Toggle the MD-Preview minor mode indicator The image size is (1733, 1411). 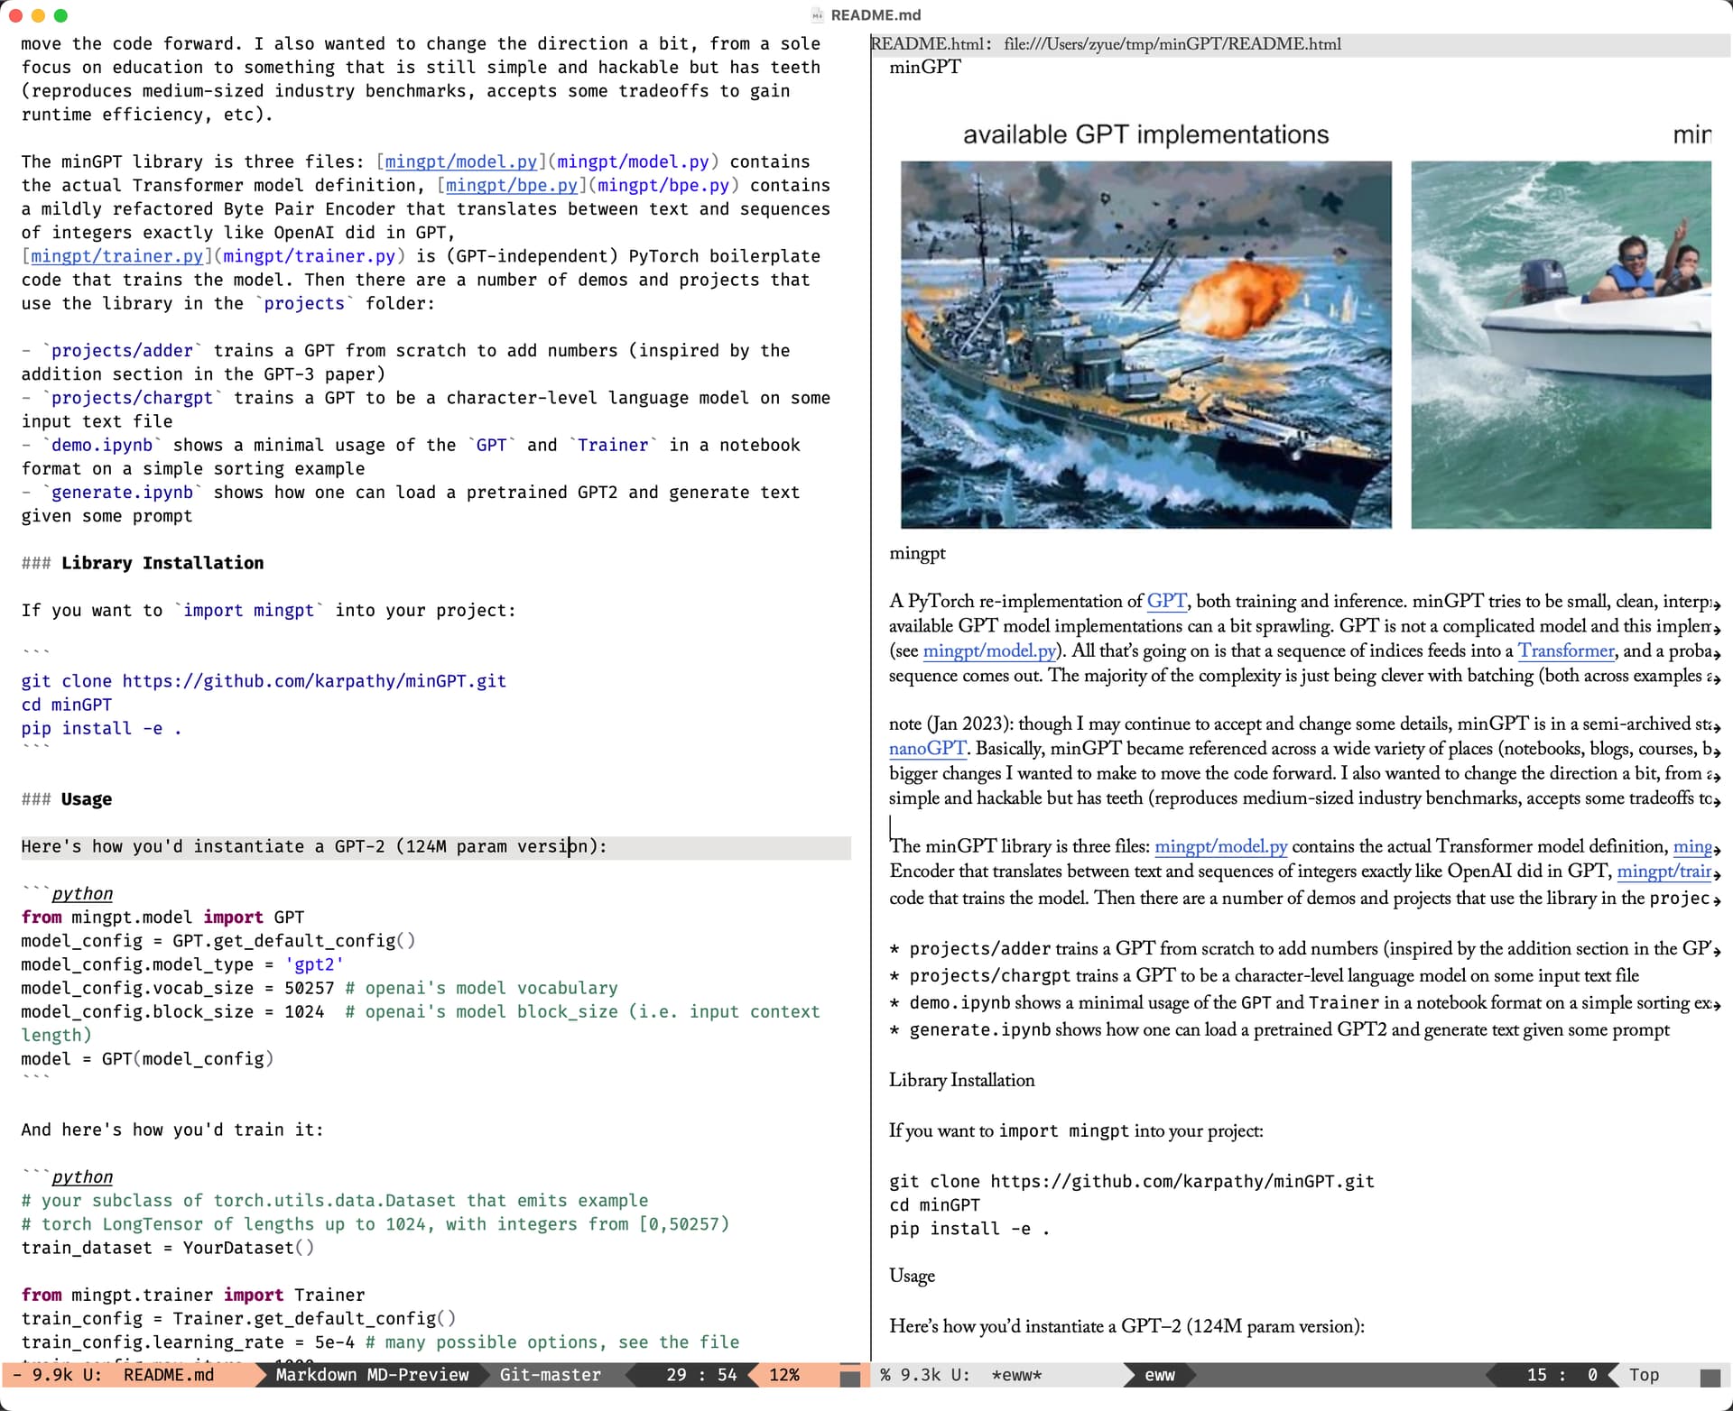pyautogui.click(x=417, y=1375)
